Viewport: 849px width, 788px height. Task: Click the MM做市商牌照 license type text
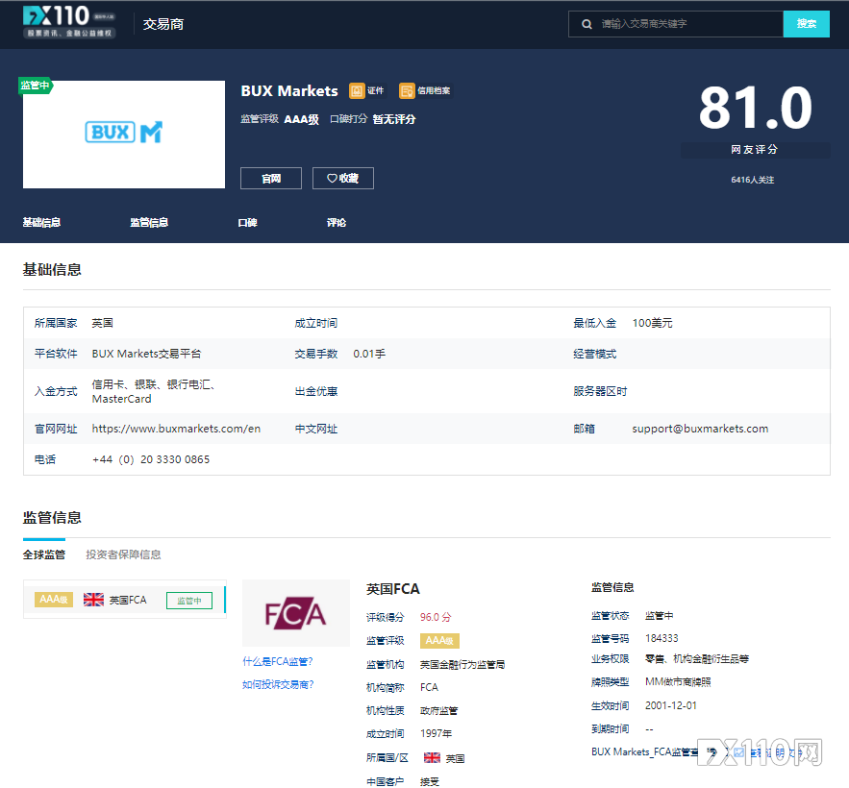(x=678, y=682)
